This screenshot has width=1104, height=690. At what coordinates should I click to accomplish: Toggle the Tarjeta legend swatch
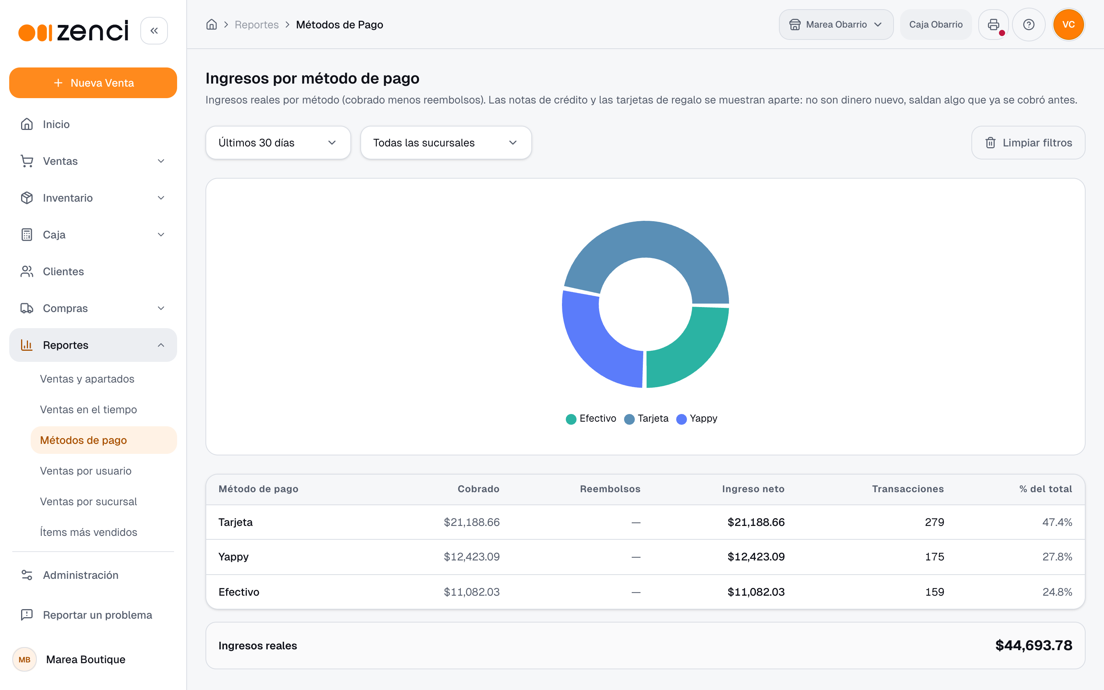tap(629, 419)
